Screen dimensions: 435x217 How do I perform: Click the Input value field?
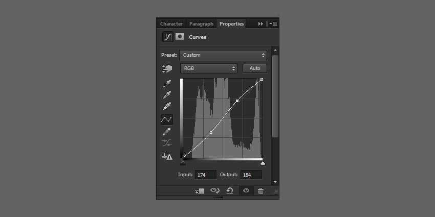pos(206,175)
